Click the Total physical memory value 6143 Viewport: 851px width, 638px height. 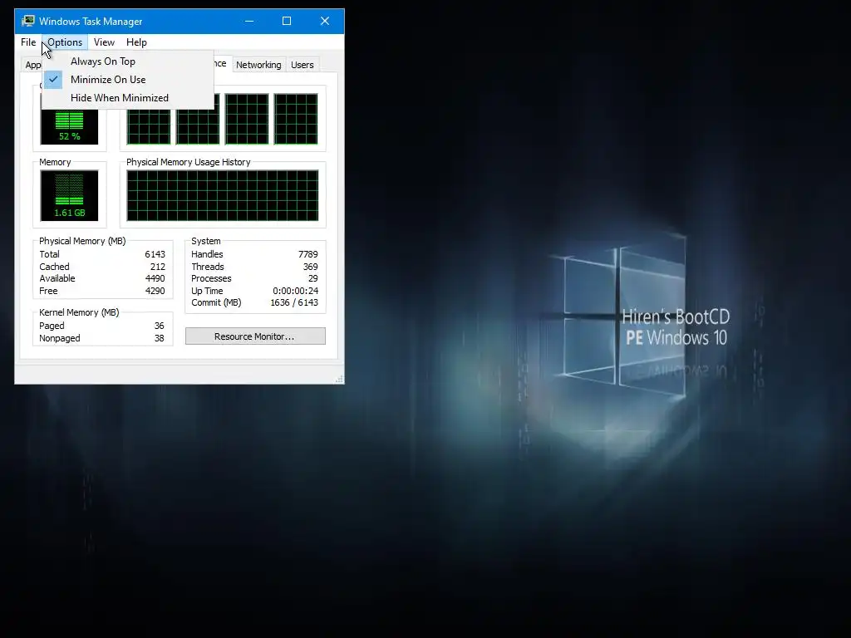point(155,254)
